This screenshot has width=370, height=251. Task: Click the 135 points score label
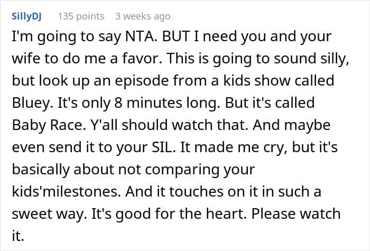tap(81, 16)
